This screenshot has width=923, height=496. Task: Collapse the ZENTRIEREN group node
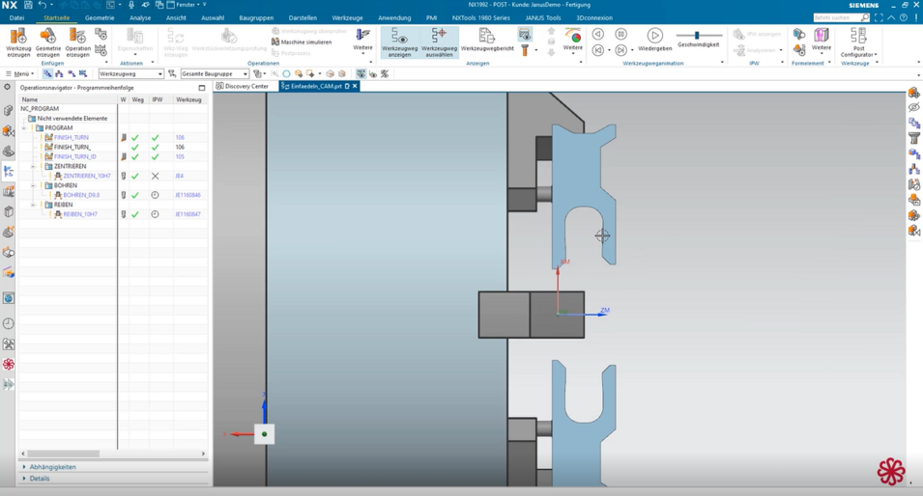point(33,166)
